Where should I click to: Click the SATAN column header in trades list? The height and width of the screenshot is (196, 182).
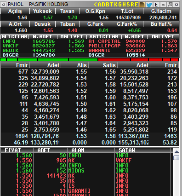pyautogui.click(x=142, y=150)
